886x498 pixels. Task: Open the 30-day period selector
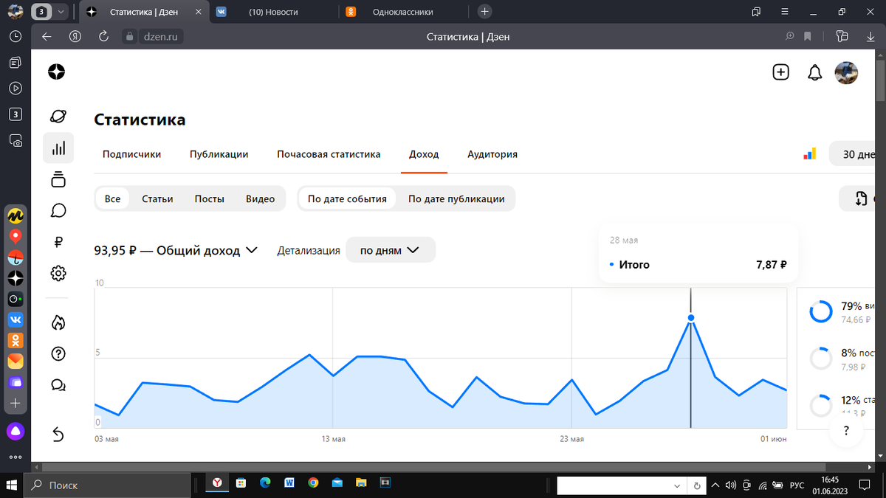(858, 154)
